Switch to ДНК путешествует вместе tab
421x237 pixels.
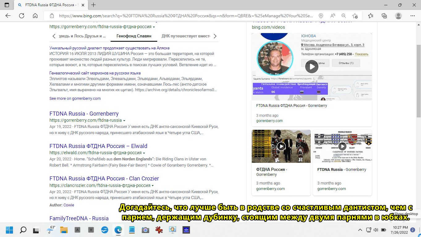tap(186, 36)
